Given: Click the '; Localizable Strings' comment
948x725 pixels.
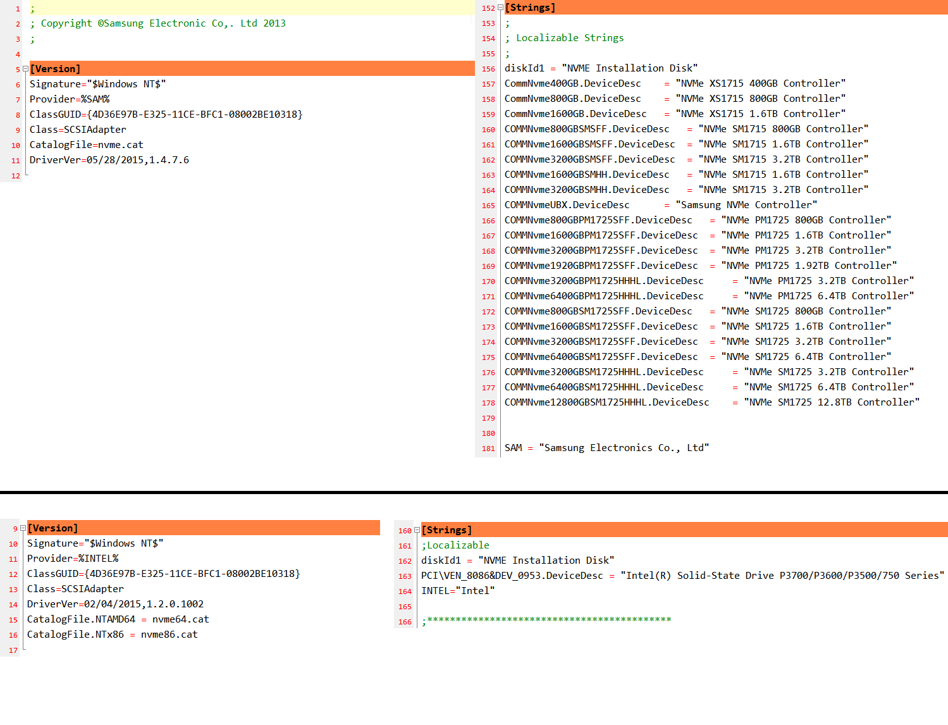Looking at the screenshot, I should tap(564, 38).
